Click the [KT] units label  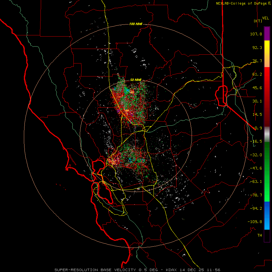pyautogui.click(x=258, y=21)
